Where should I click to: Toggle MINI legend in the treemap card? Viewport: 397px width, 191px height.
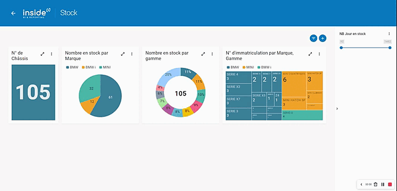(x=249, y=67)
